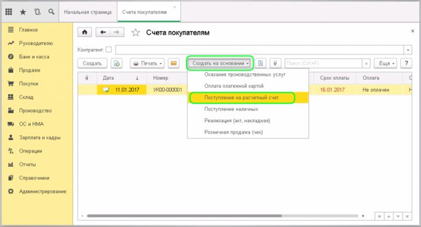Click the envelope send-by-email icon
Image resolution: width=421 pixels, height=227 pixels.
pos(173,63)
